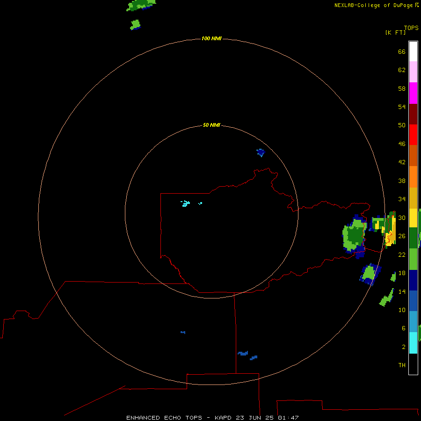421x421 pixels.
Task: Click the cyan echo cluster inside 50 NMI ring
Action: click(185, 203)
